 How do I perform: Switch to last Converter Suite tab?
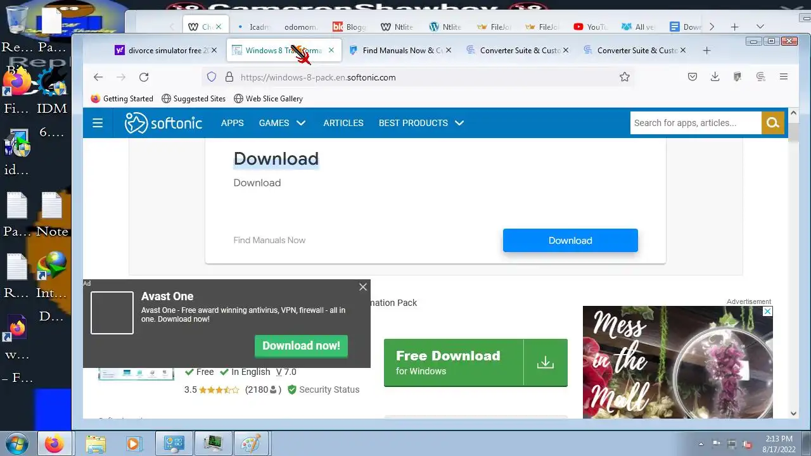[x=634, y=50]
